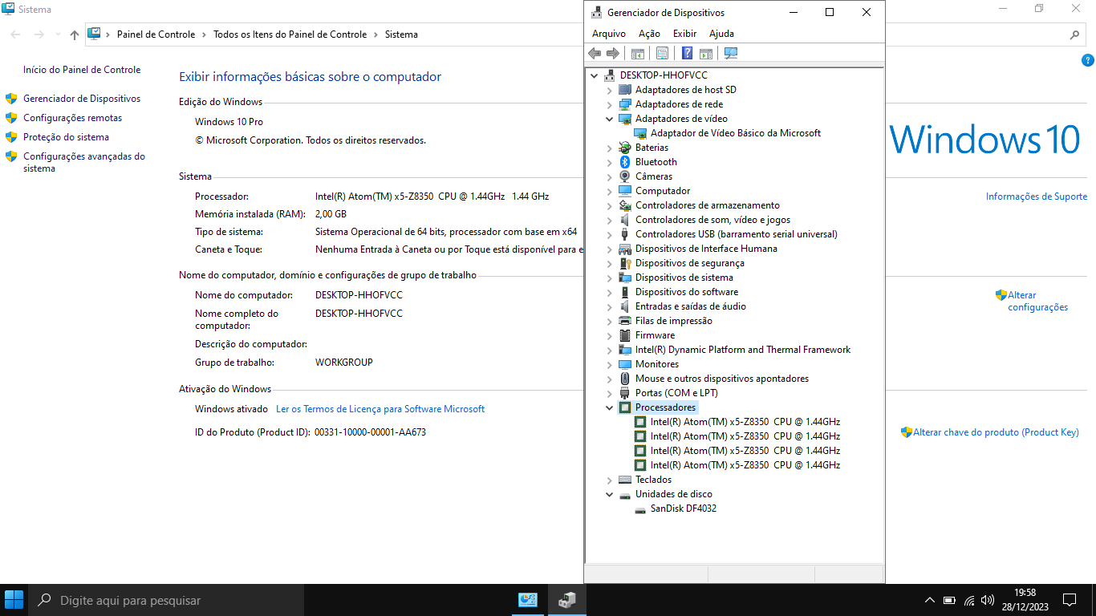Open the Arquivo menu
Screen dimensions: 1096x616
click(609, 34)
